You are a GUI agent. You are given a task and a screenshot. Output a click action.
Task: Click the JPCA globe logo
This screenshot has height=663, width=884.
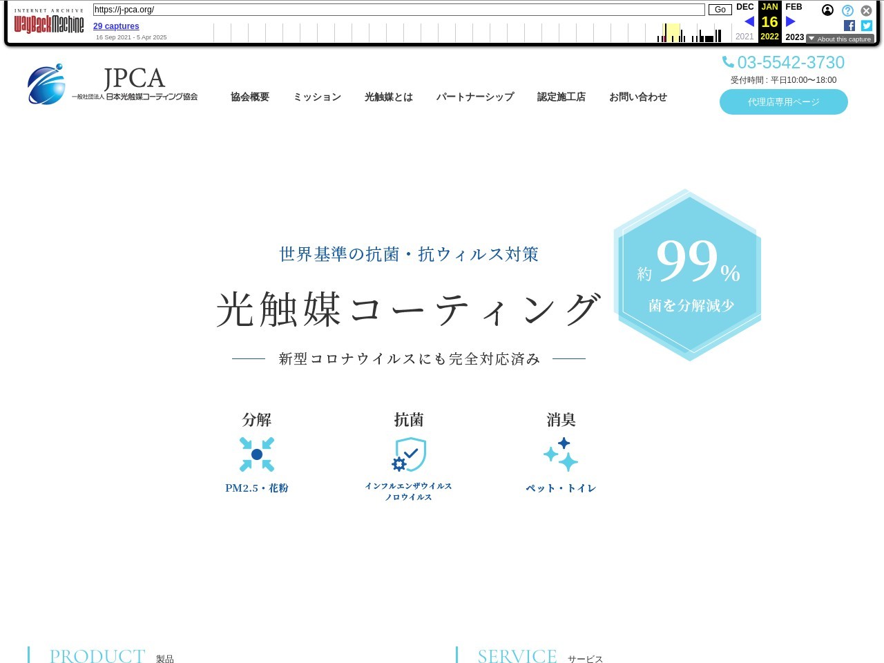pos(46,84)
